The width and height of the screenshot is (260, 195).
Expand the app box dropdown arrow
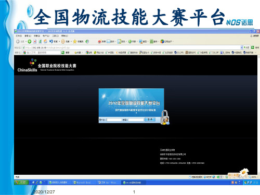pos(173,42)
